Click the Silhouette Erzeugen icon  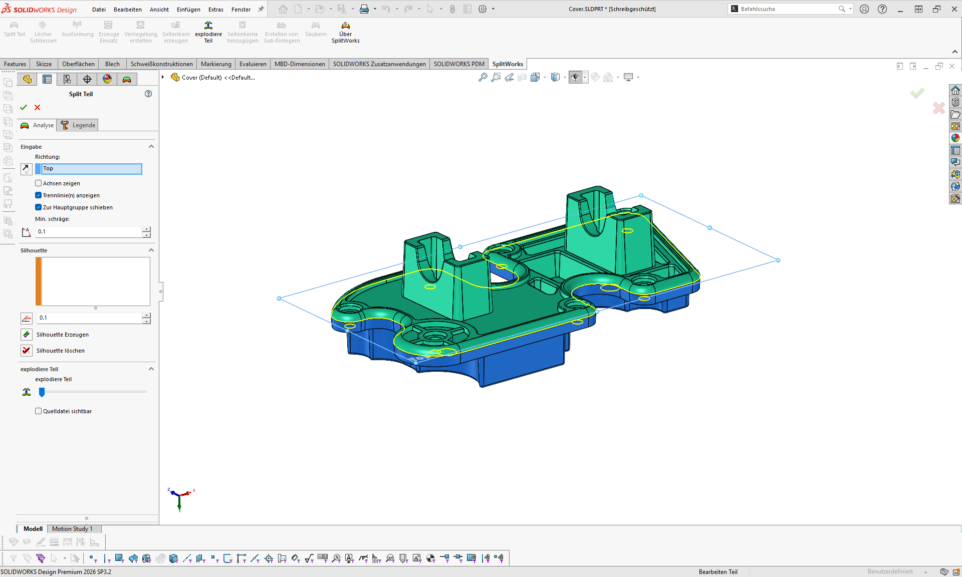[27, 335]
